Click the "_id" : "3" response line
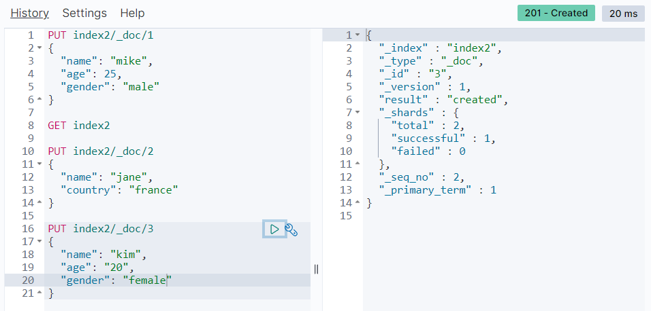651x311 pixels. (x=415, y=74)
